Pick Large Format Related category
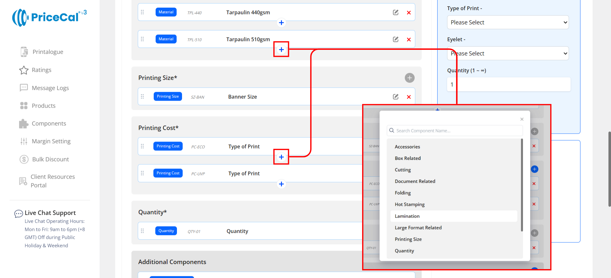 418,228
